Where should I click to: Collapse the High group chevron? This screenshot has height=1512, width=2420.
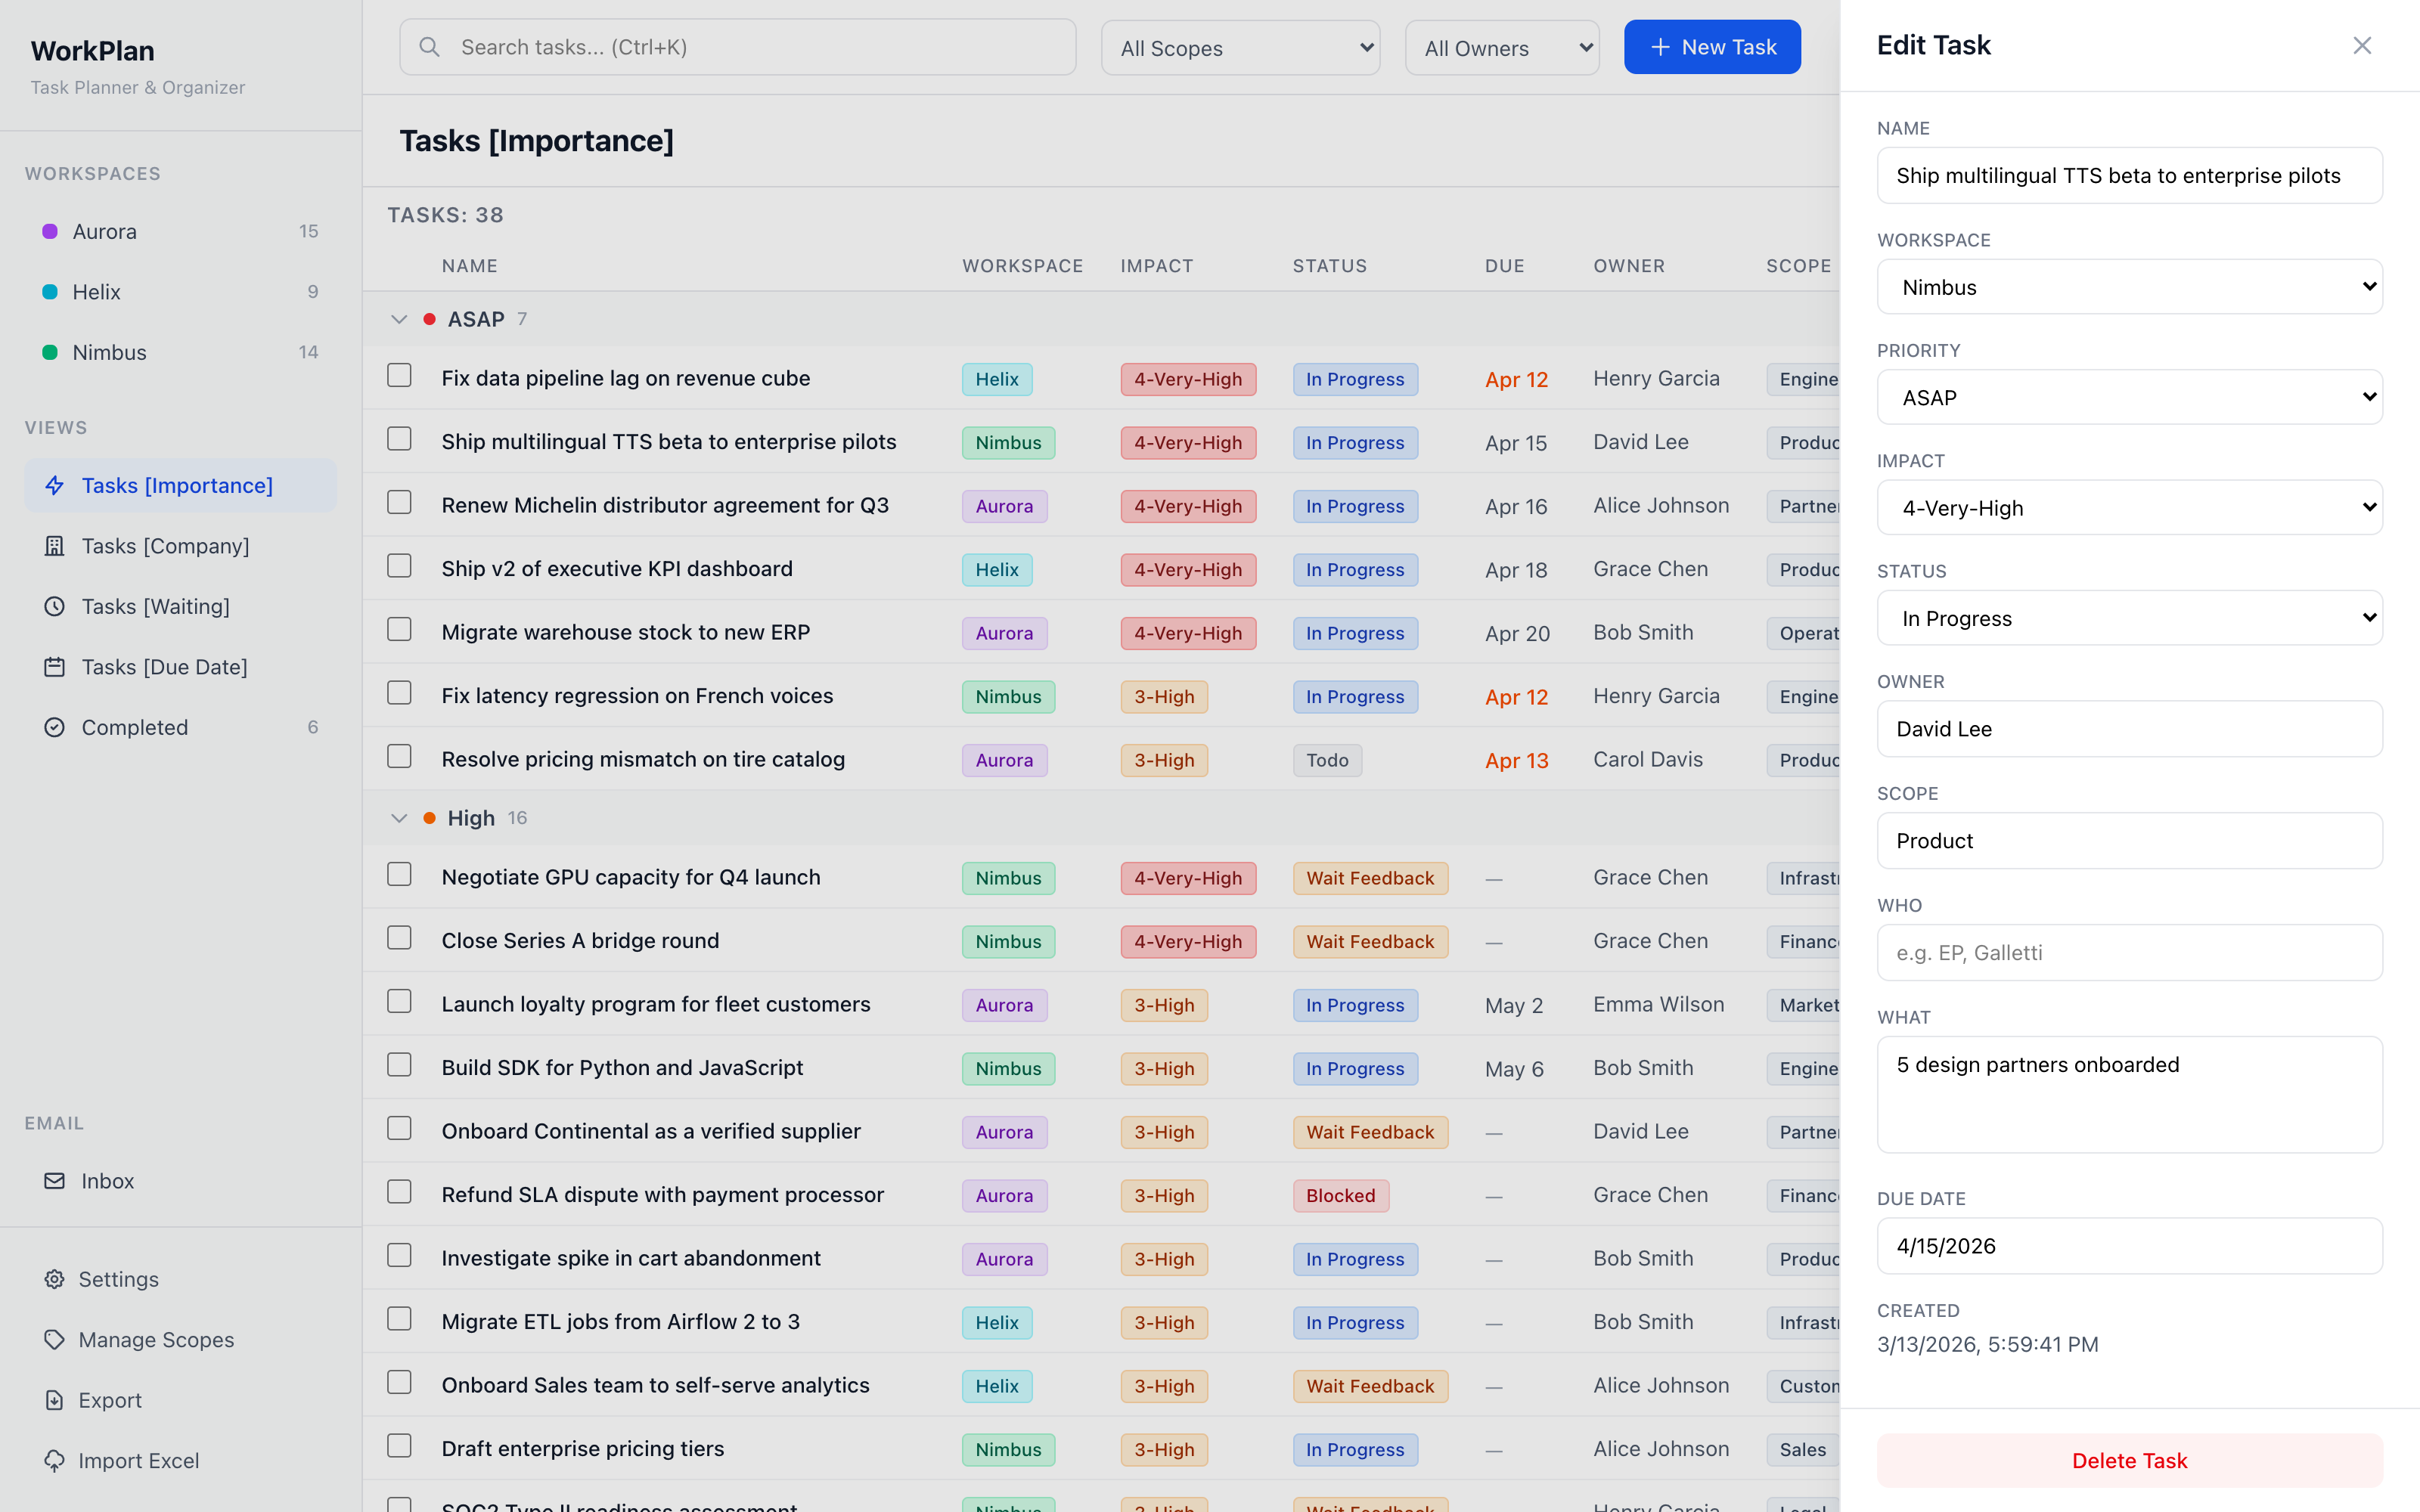(x=399, y=818)
